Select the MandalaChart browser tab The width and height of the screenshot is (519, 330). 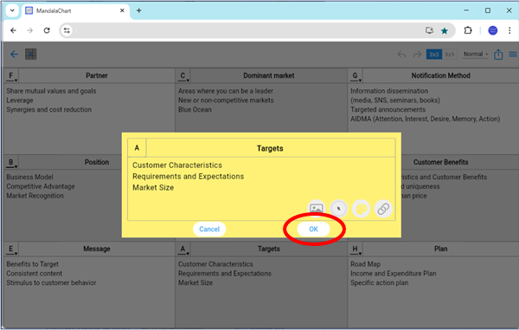[75, 10]
